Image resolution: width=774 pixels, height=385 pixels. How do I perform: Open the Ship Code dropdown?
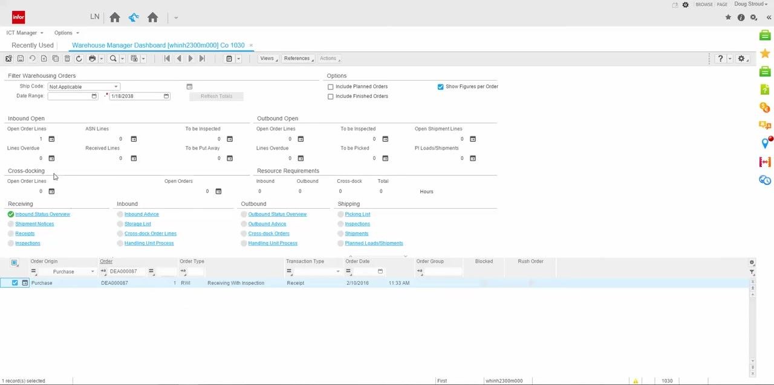point(115,87)
